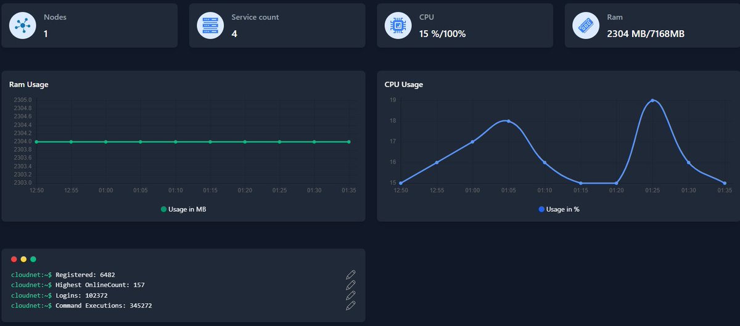The width and height of the screenshot is (740, 326).
Task: Click the 'Service count' card label
Action: tap(255, 17)
